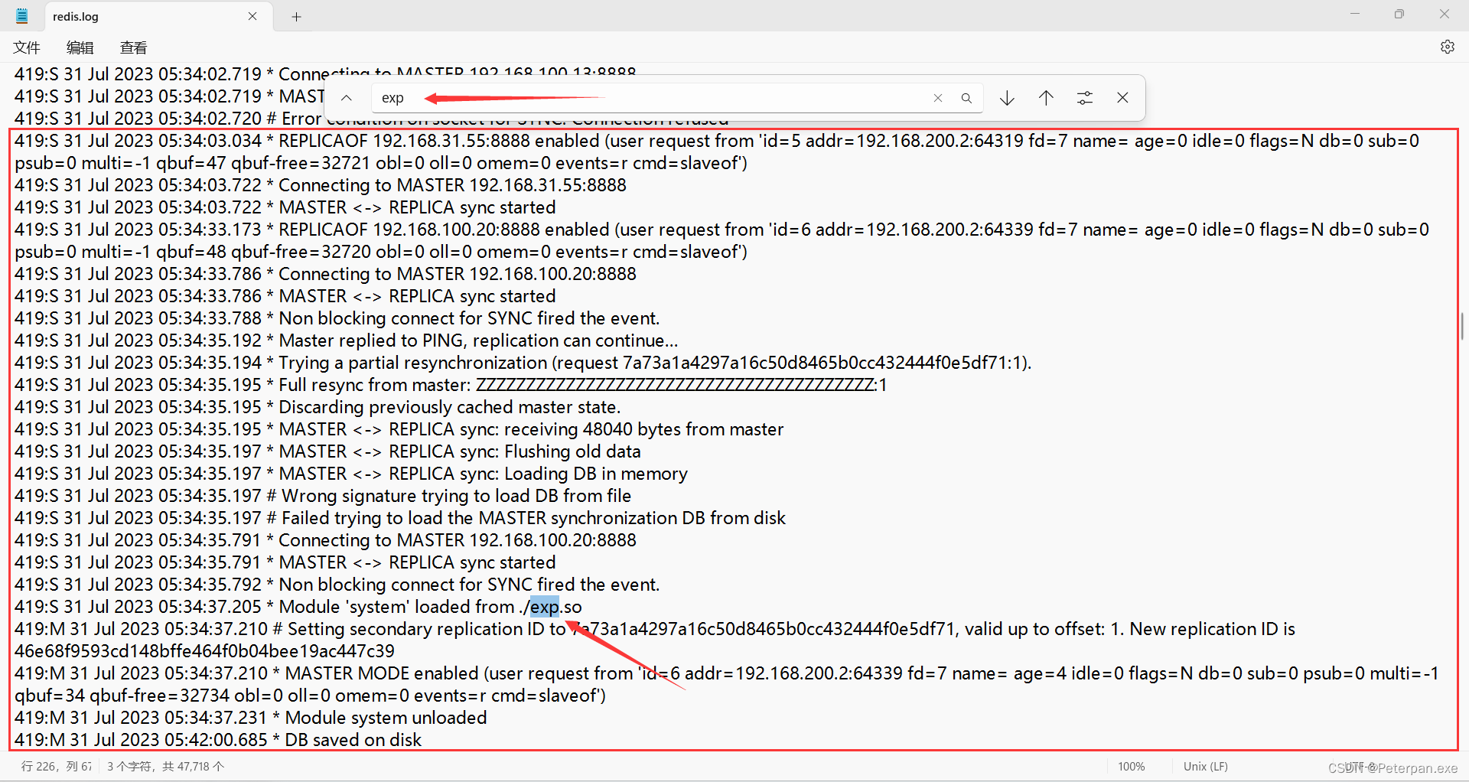The image size is (1469, 782).
Task: Click 'REPLICAOF 192.168.100.20:8888 enabled' line
Action: tap(721, 240)
